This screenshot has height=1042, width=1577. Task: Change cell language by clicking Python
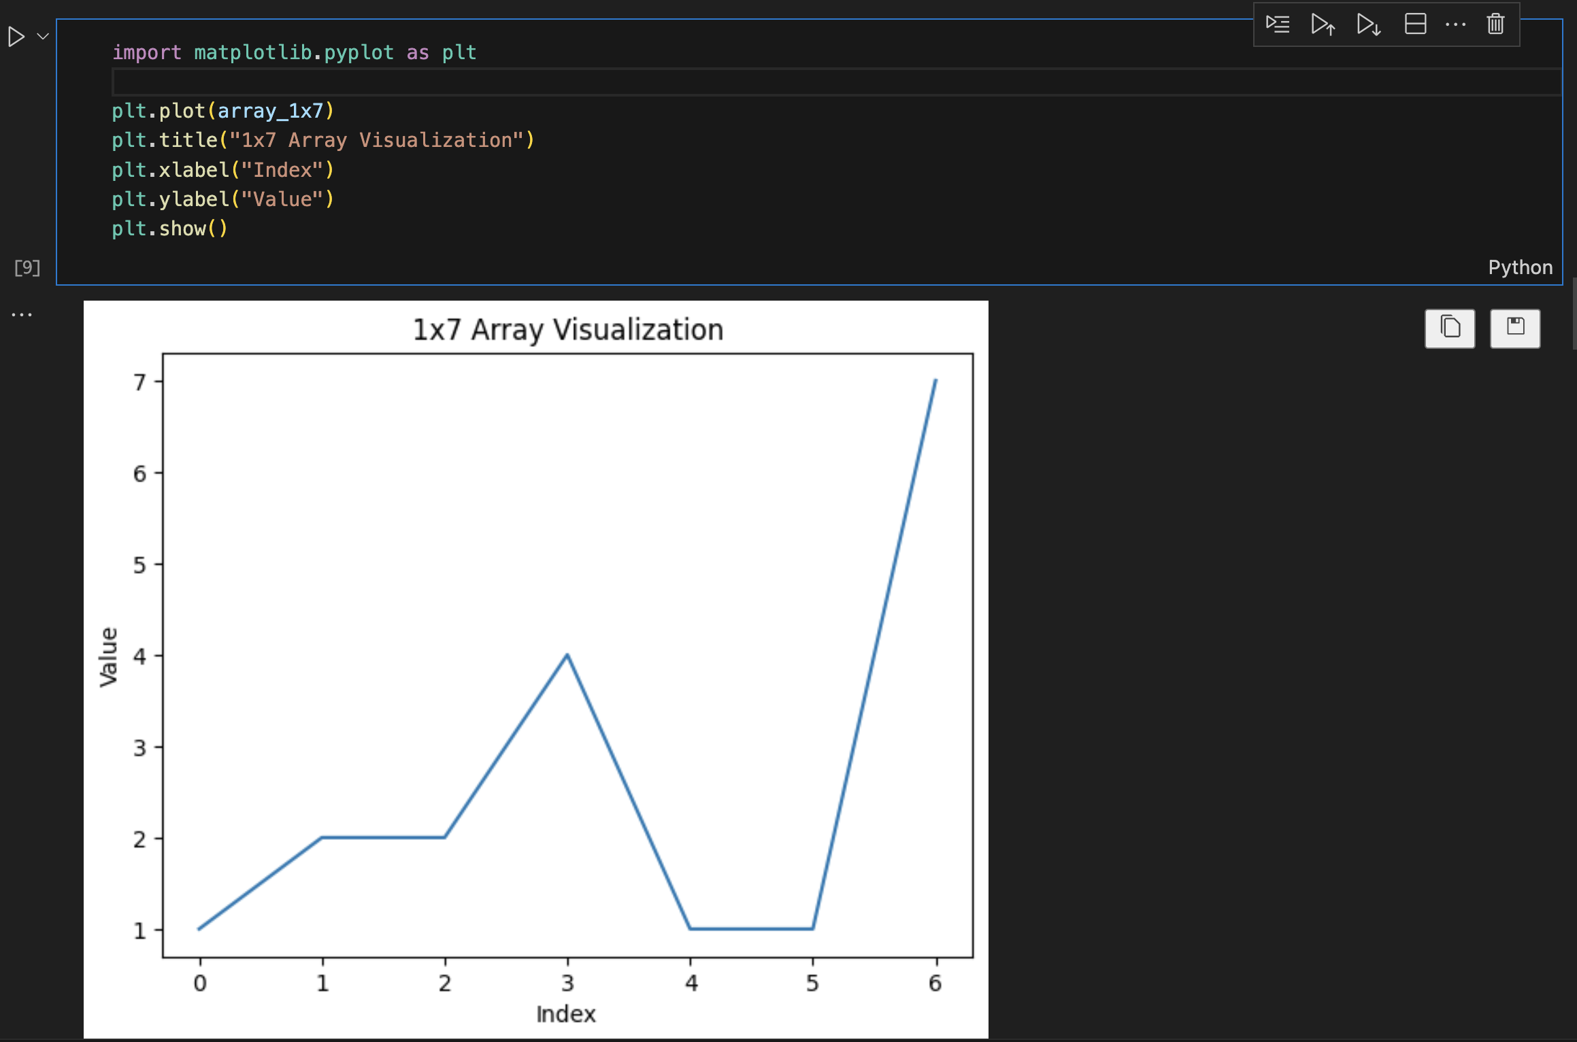click(x=1520, y=267)
